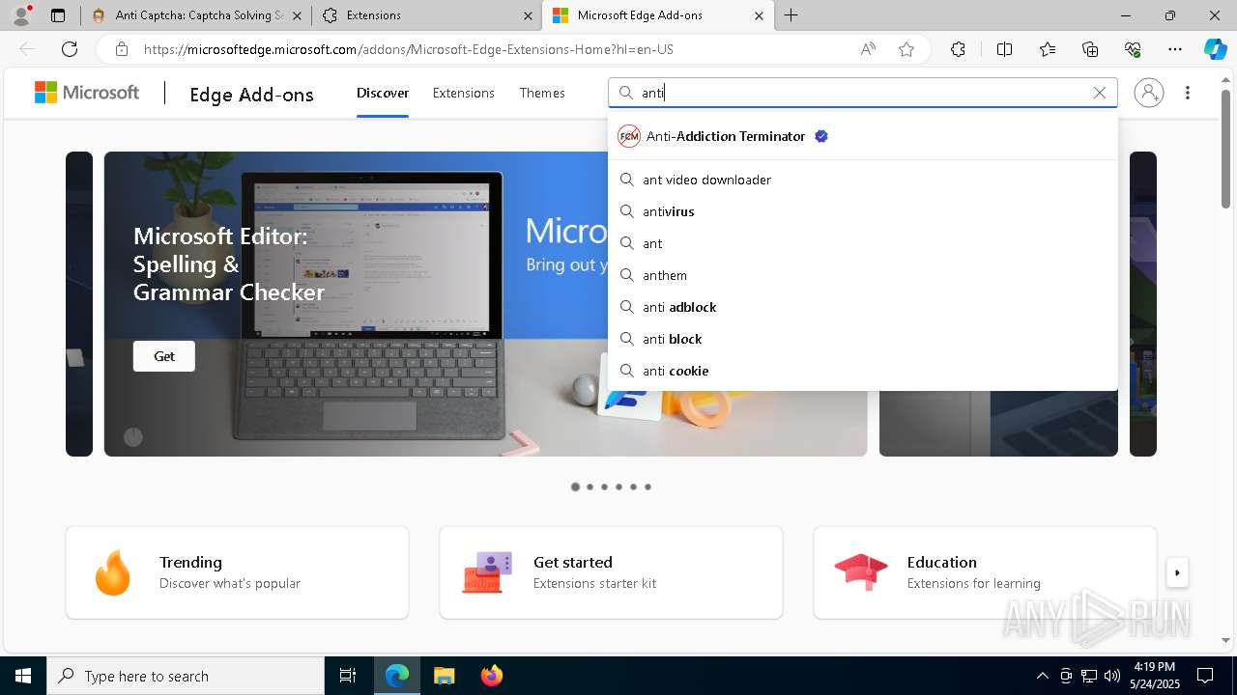
Task: Show hidden tray icons chevron
Action: 1042,676
